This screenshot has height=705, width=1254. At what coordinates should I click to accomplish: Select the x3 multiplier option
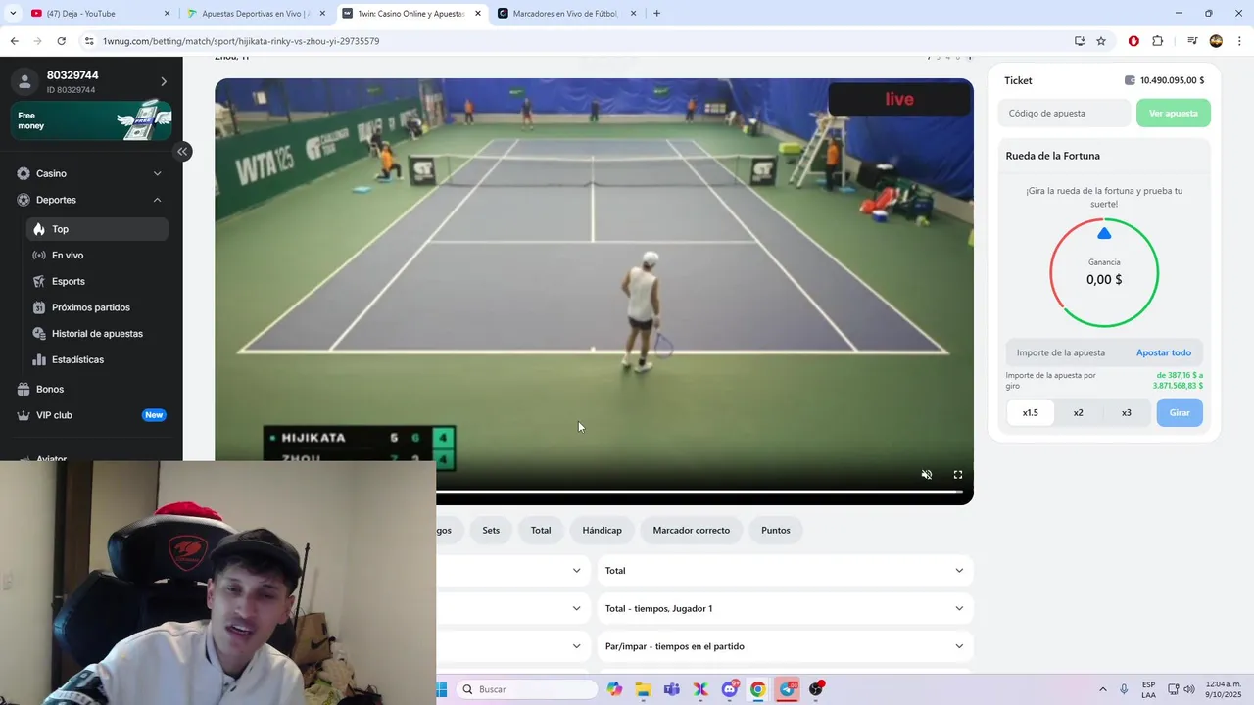click(1127, 412)
